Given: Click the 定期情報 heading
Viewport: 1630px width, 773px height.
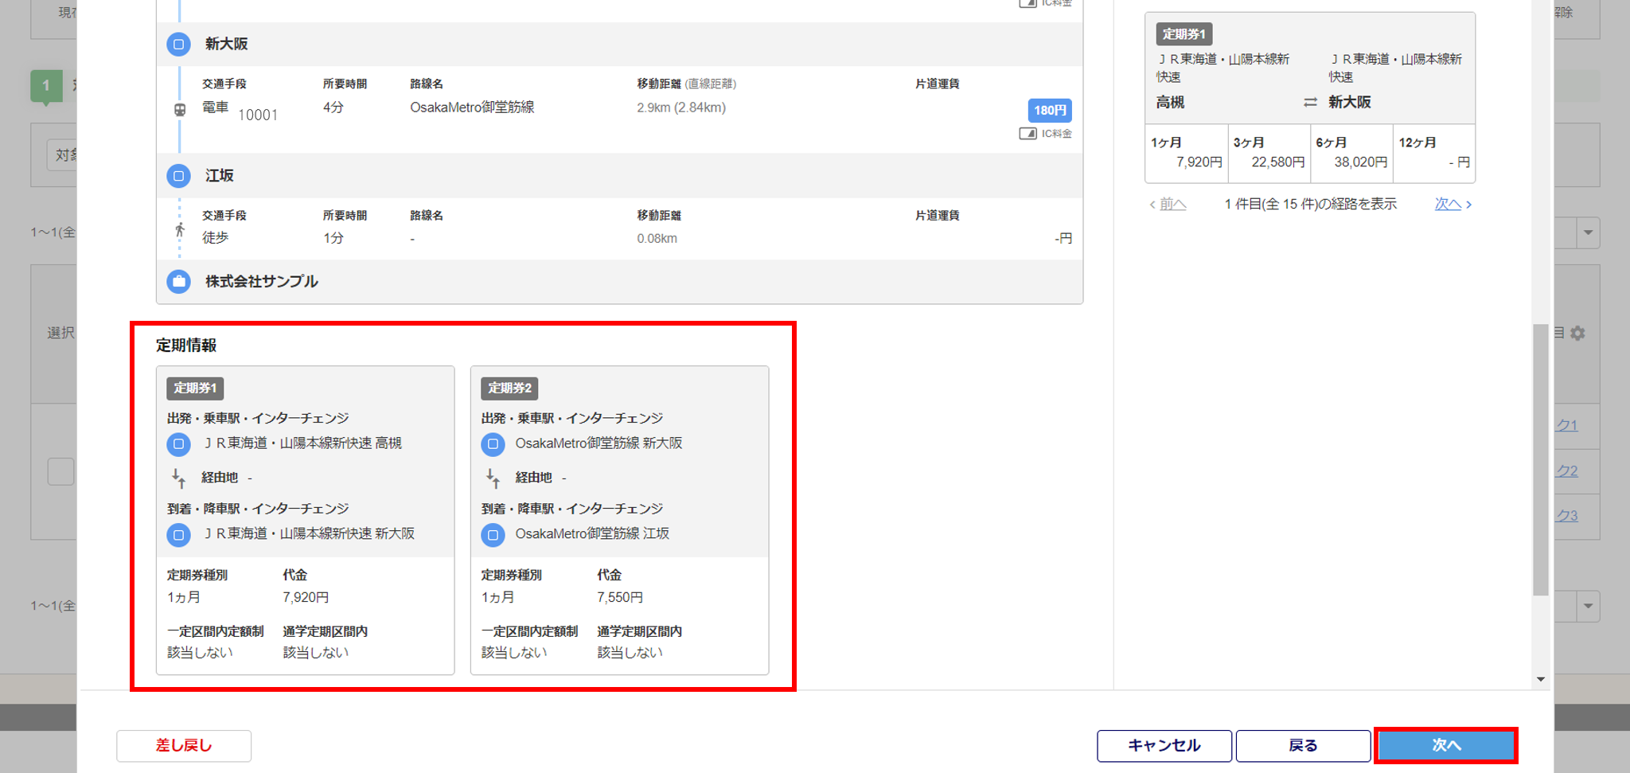Looking at the screenshot, I should [x=186, y=346].
